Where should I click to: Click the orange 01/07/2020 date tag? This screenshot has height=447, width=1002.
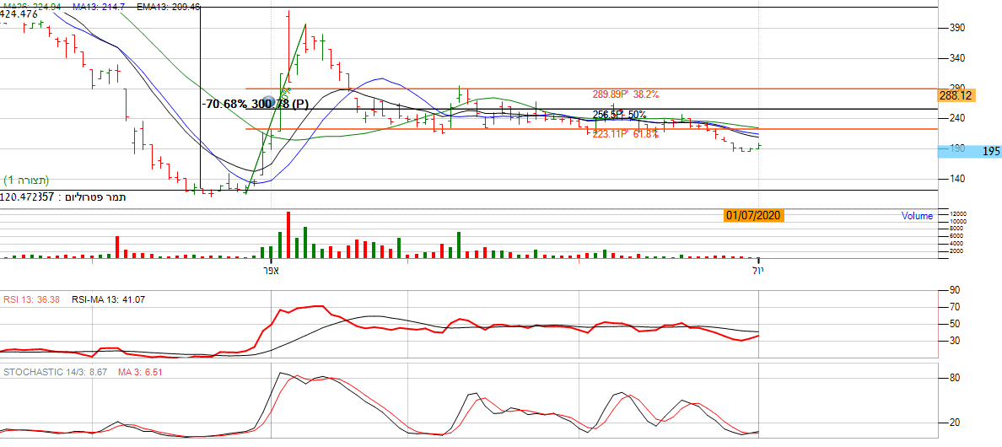pos(753,216)
